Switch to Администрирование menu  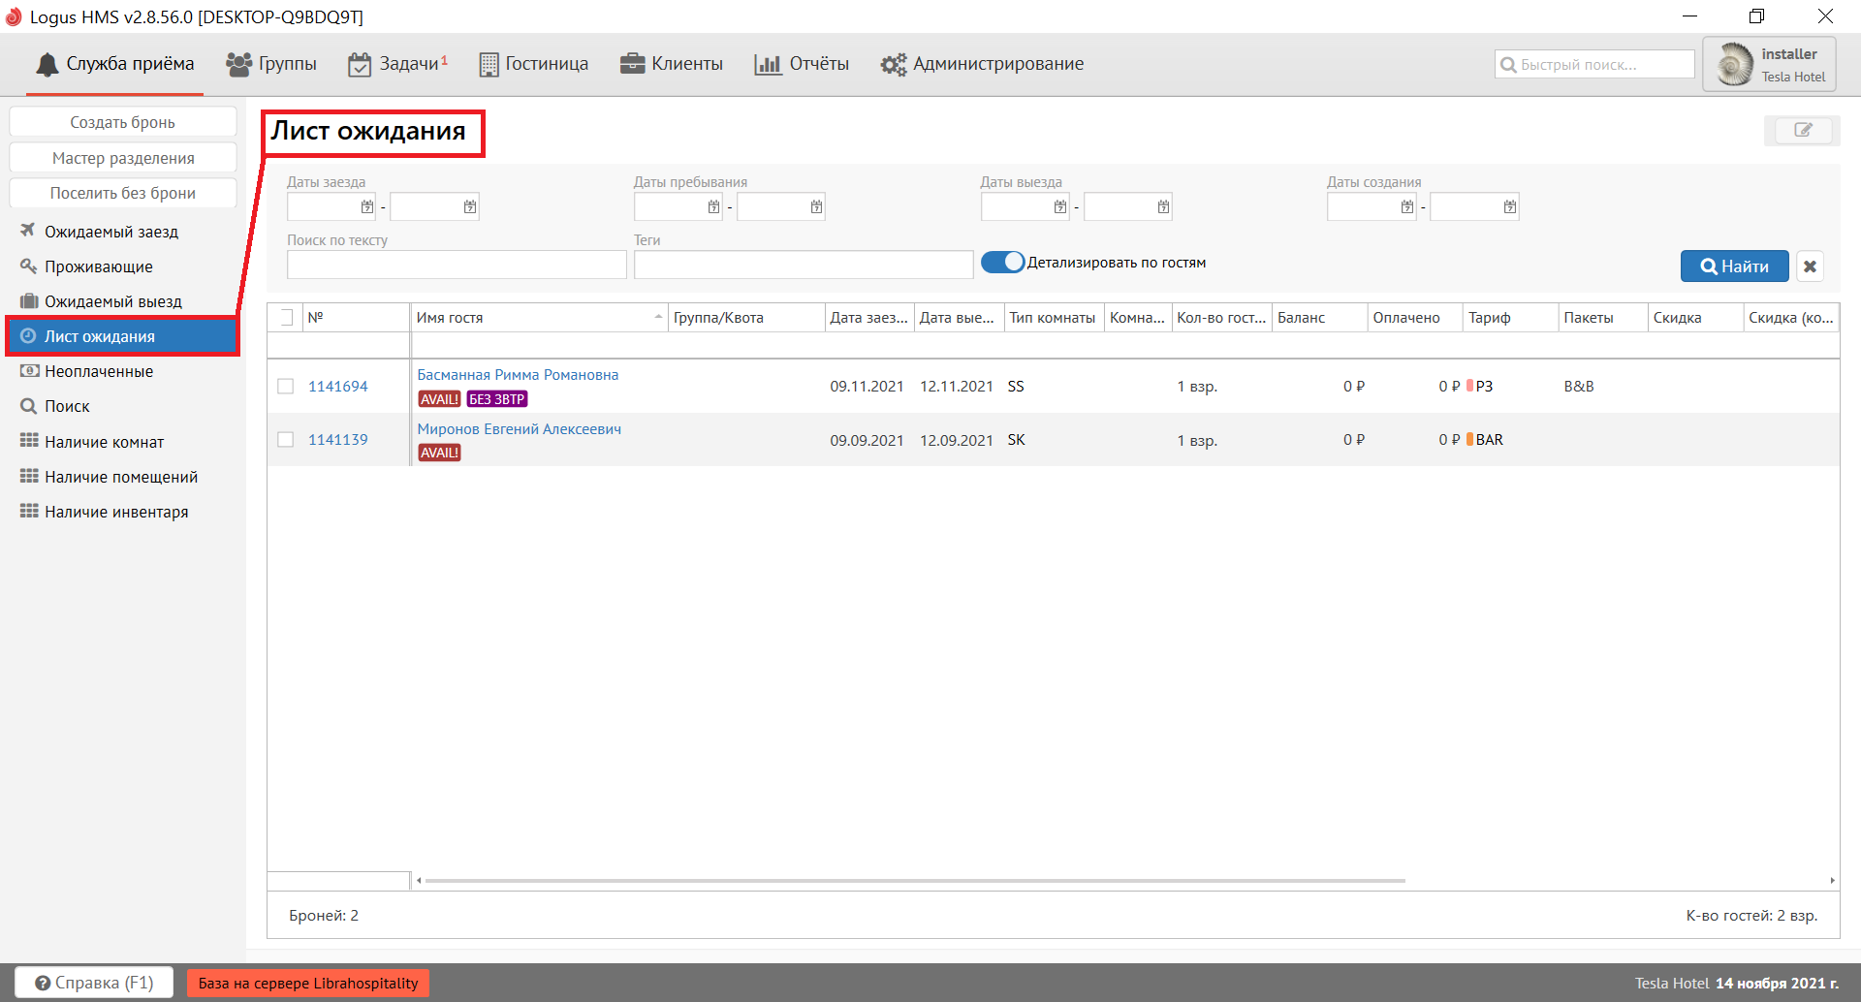[982, 64]
